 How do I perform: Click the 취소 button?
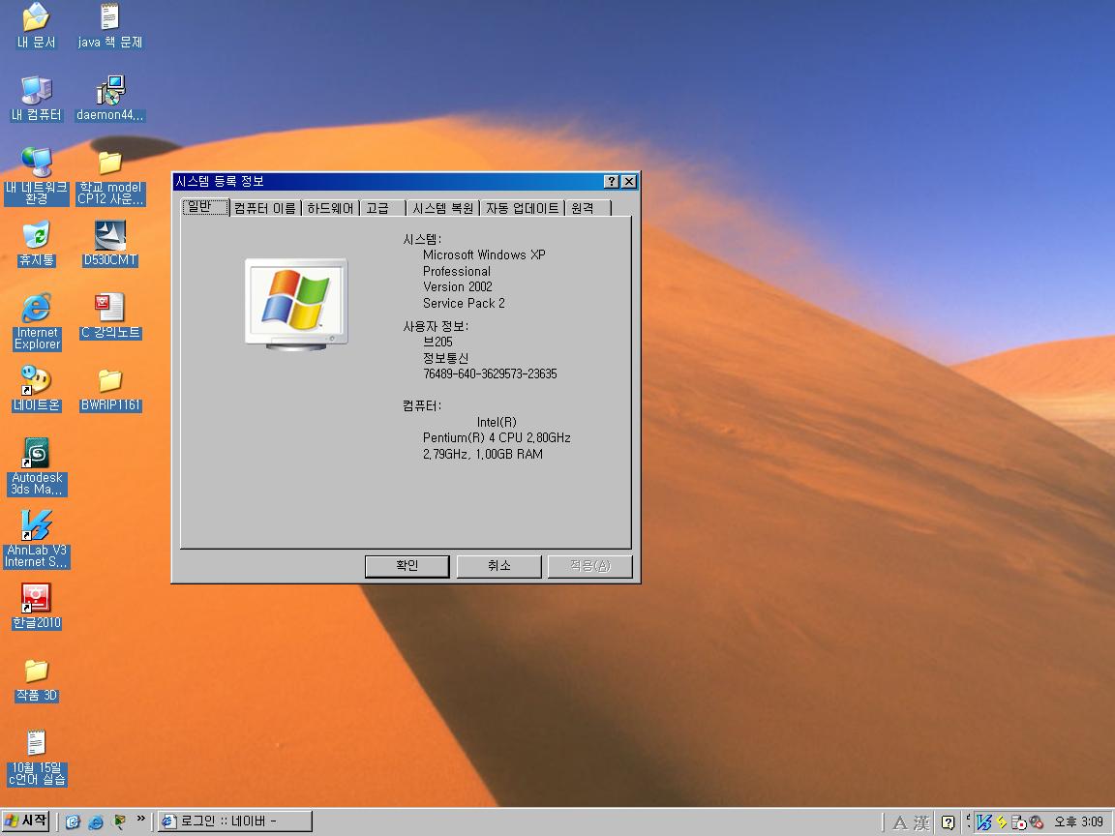point(498,566)
